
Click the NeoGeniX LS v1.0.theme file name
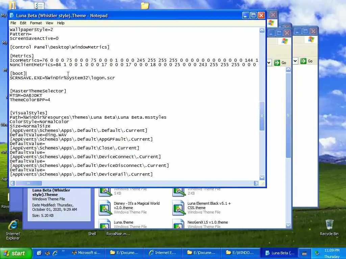(208, 222)
